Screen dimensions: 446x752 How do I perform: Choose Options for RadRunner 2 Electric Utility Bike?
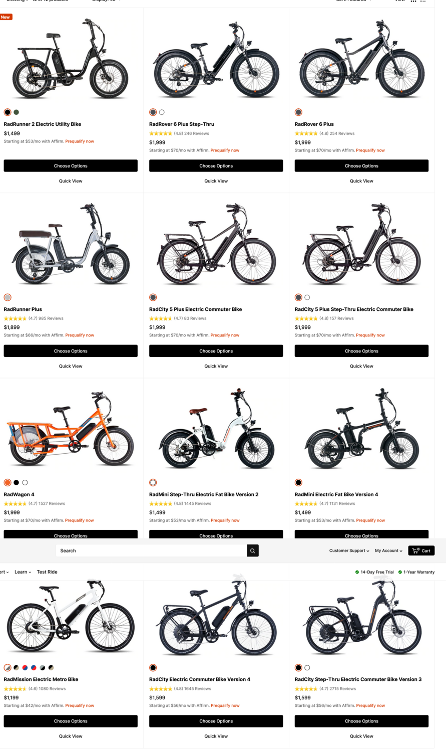[70, 165]
